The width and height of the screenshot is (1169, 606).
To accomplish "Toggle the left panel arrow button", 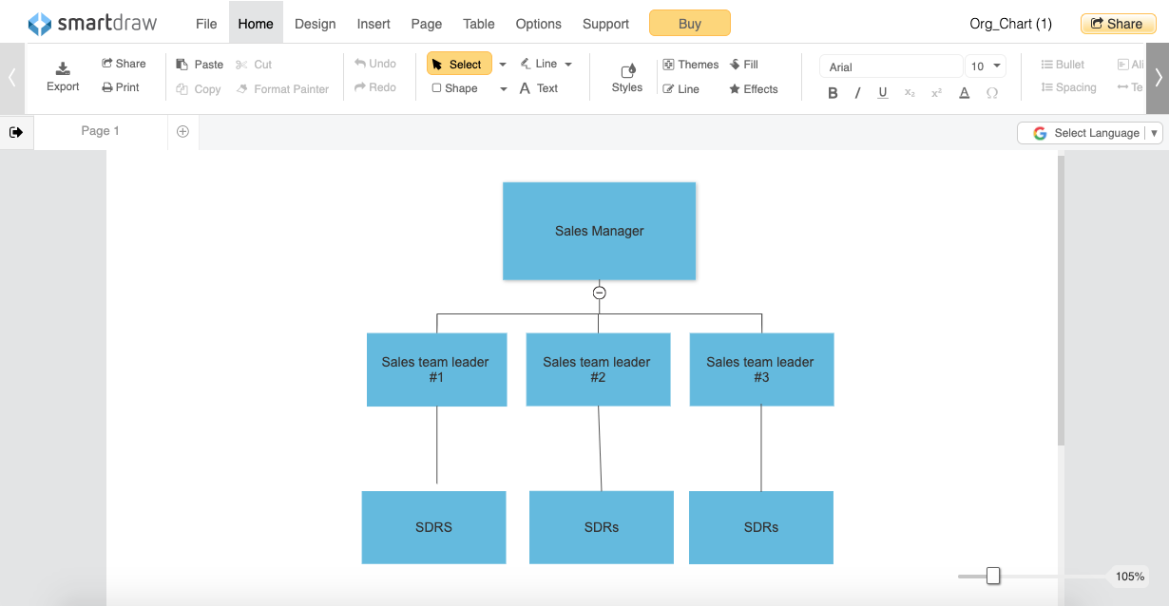I will 16,132.
